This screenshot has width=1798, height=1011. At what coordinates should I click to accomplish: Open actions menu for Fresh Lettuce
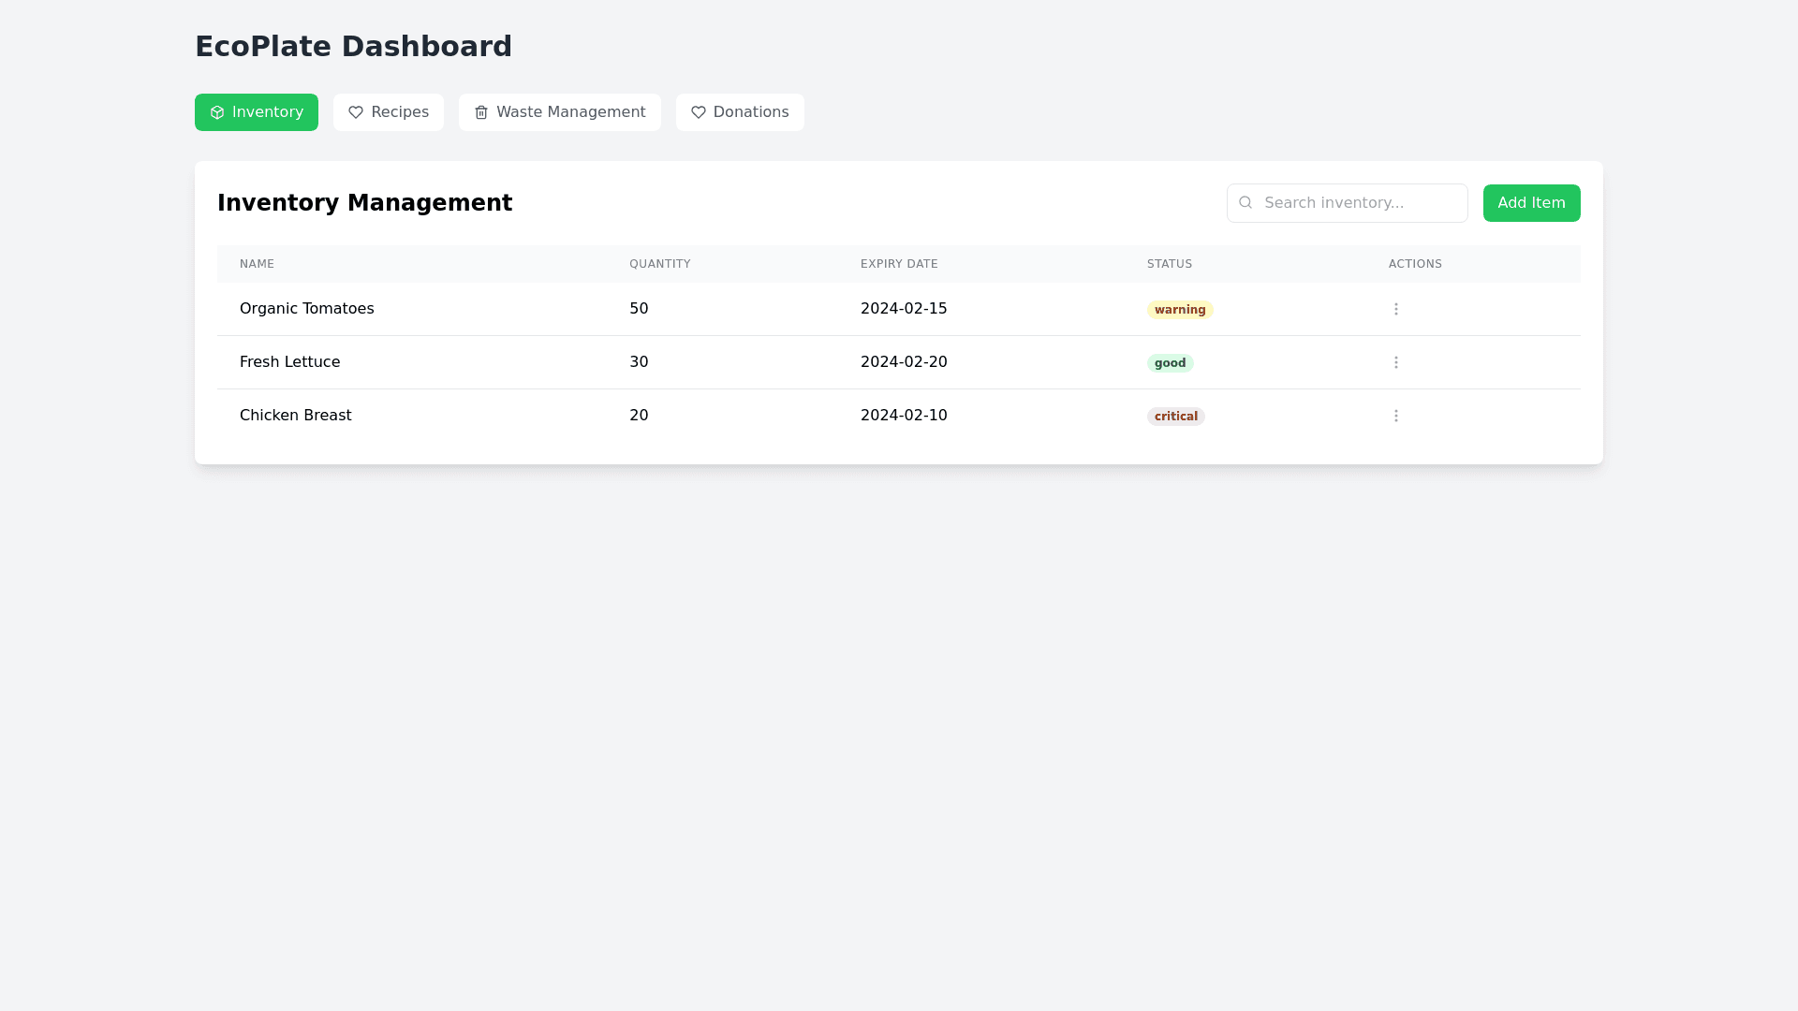tap(1395, 362)
